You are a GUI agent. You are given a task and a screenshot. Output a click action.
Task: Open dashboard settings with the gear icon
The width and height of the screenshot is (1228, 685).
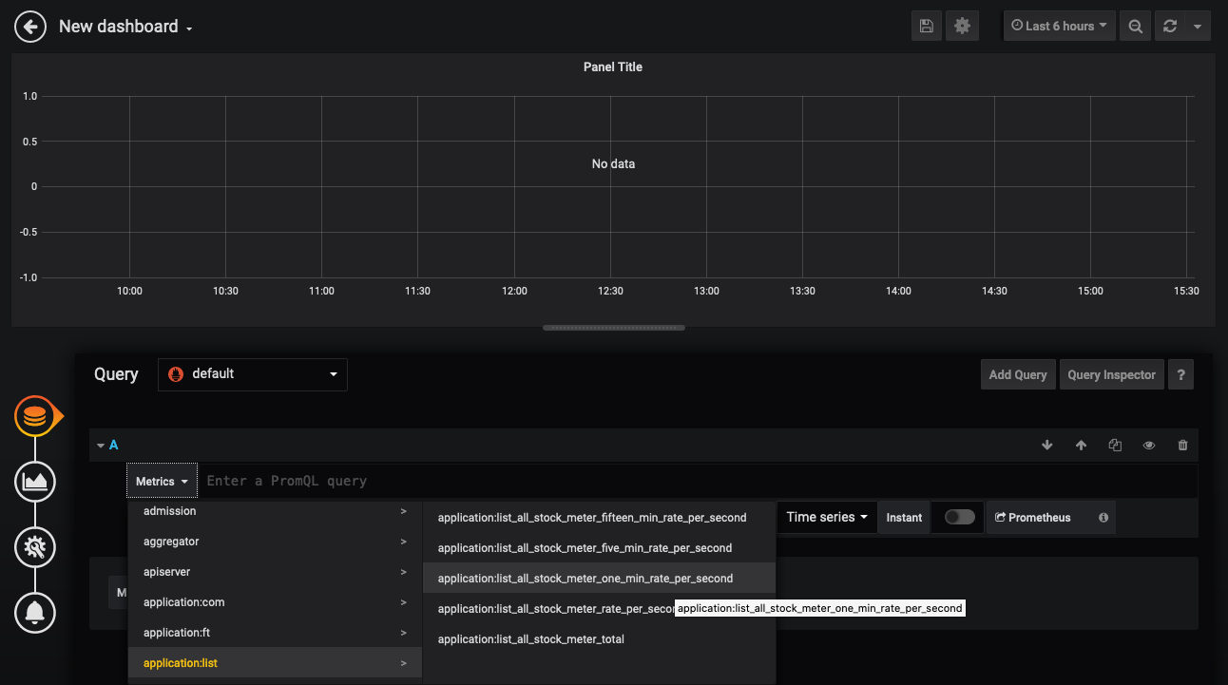pos(962,26)
